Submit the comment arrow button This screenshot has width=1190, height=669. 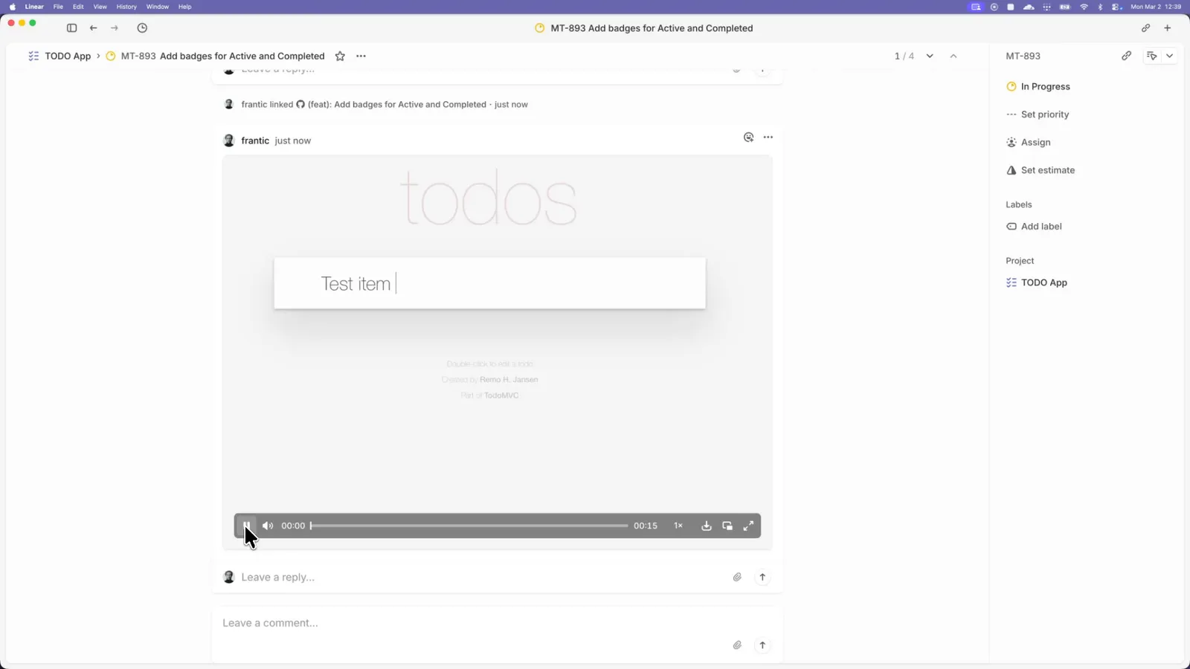(x=762, y=645)
